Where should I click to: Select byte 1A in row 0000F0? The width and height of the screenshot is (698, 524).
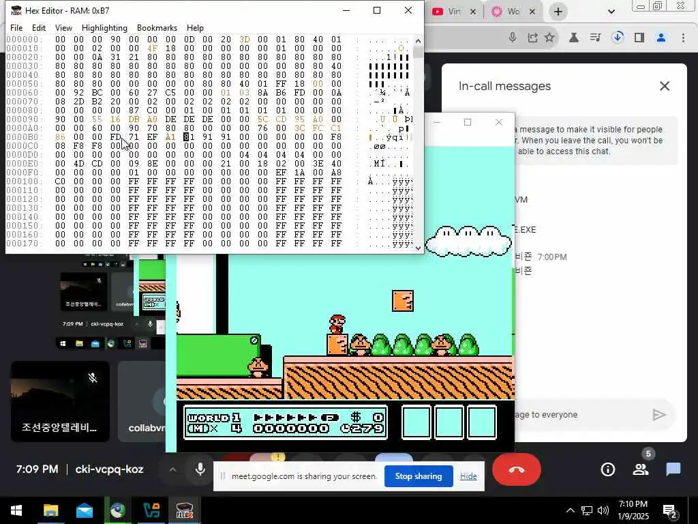[299, 173]
